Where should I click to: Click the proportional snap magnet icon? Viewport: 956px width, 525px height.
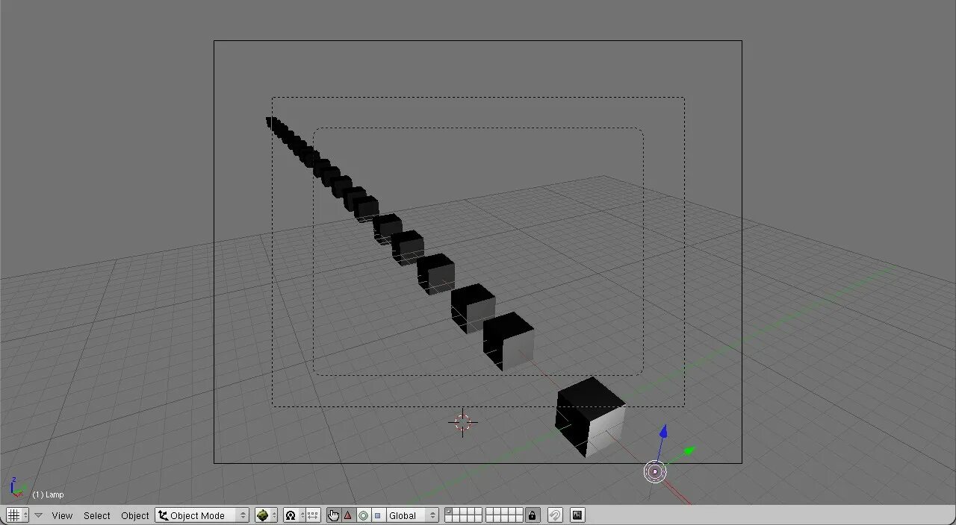(555, 515)
